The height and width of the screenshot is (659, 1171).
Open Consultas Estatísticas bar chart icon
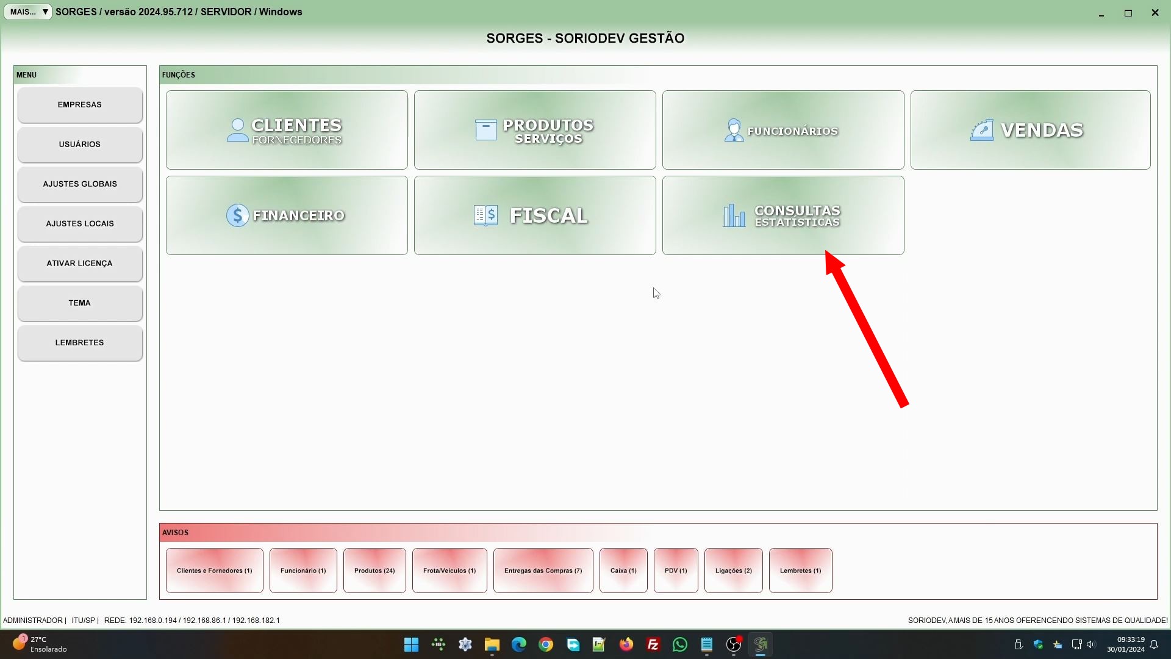[734, 215]
